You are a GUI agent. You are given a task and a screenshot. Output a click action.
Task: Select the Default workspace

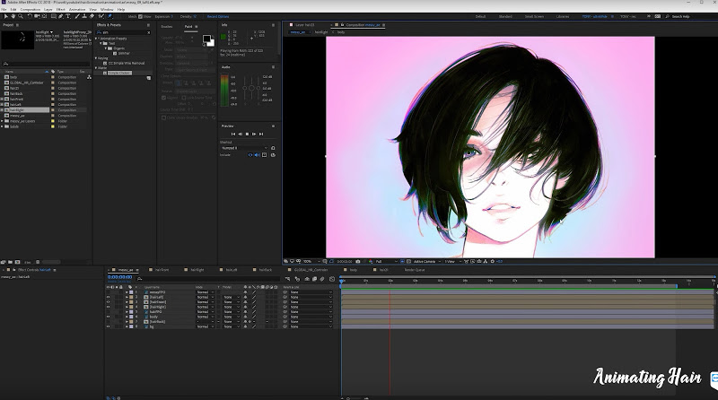coord(480,16)
